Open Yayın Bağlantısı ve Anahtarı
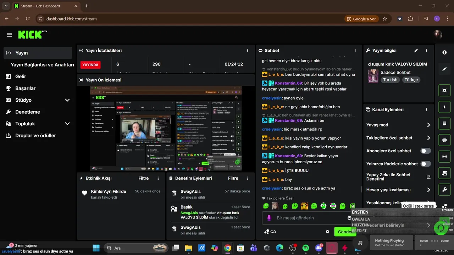The image size is (454, 255). 42,65
